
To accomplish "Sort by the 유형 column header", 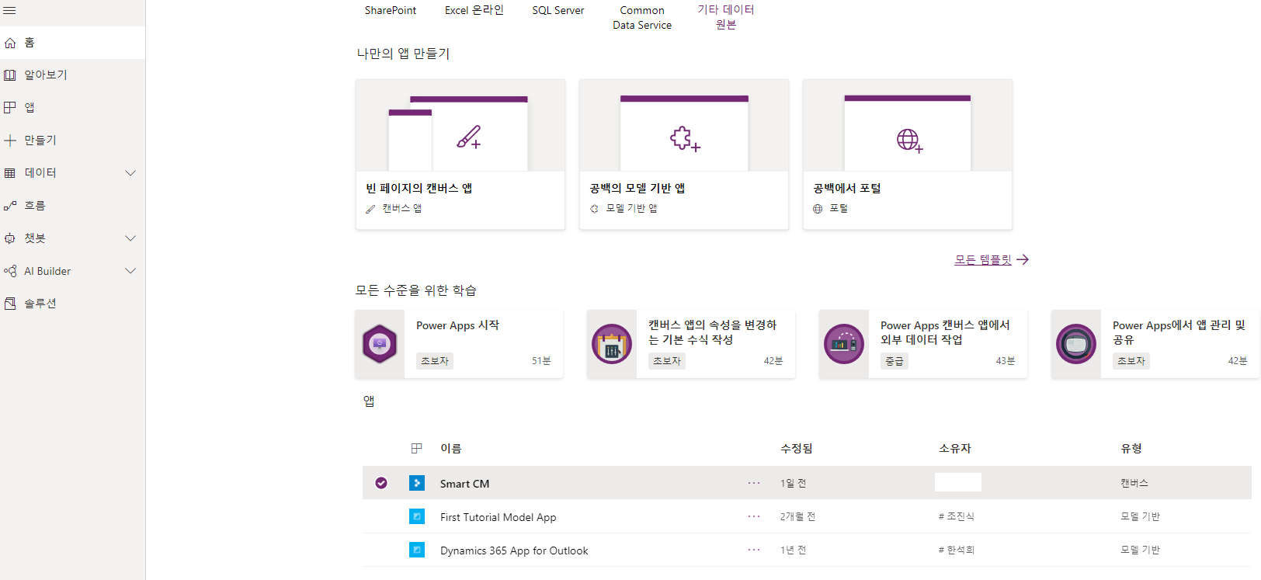I will tap(1131, 449).
